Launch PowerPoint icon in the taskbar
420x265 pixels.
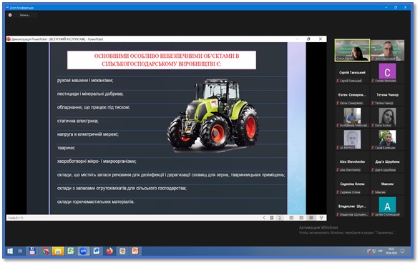click(135, 251)
